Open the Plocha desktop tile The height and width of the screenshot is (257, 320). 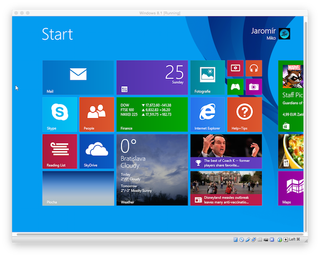[x=78, y=188]
